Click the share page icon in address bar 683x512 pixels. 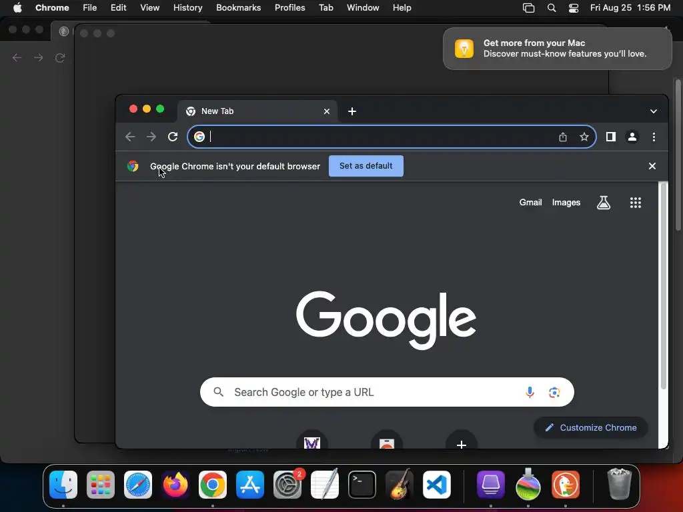[x=563, y=137]
